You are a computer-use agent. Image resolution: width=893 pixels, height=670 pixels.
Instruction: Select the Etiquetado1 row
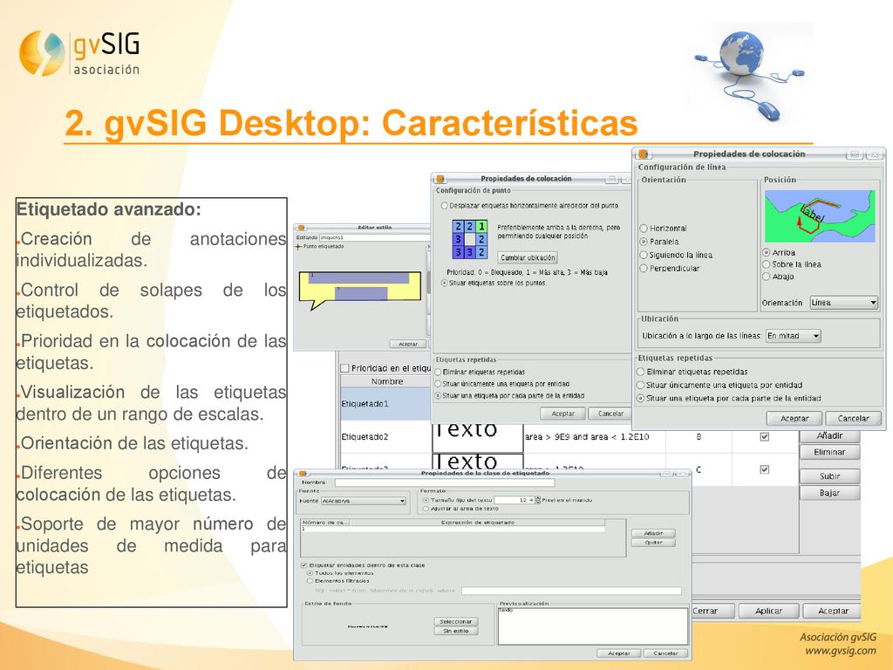coord(385,404)
